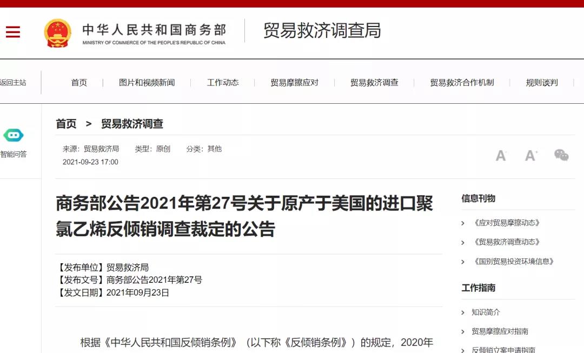This screenshot has width=584, height=353.
Task: Click the 工作指南 section heading
Action: [x=478, y=288]
